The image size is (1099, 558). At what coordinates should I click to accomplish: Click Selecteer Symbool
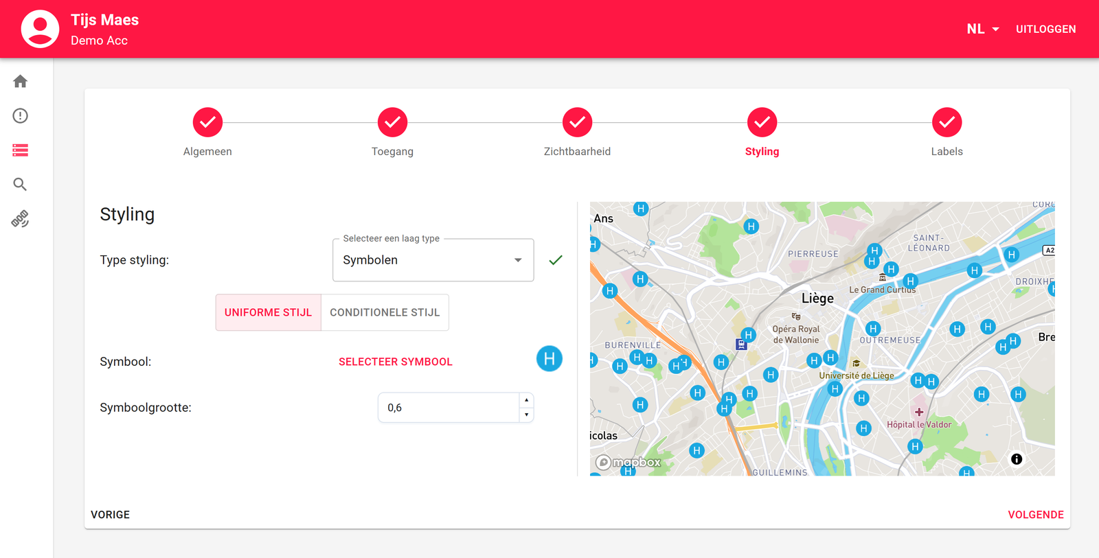pyautogui.click(x=396, y=362)
